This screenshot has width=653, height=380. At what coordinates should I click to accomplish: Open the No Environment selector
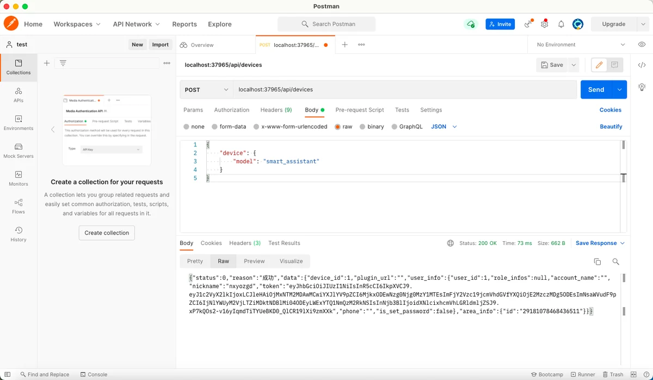[580, 45]
